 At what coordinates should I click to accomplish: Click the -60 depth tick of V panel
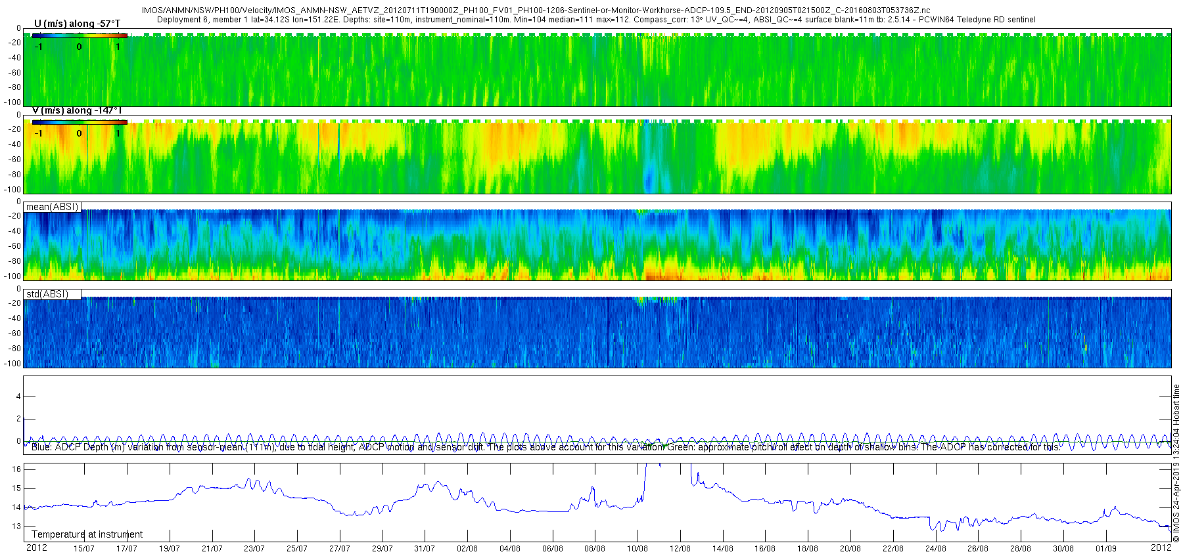pos(14,160)
